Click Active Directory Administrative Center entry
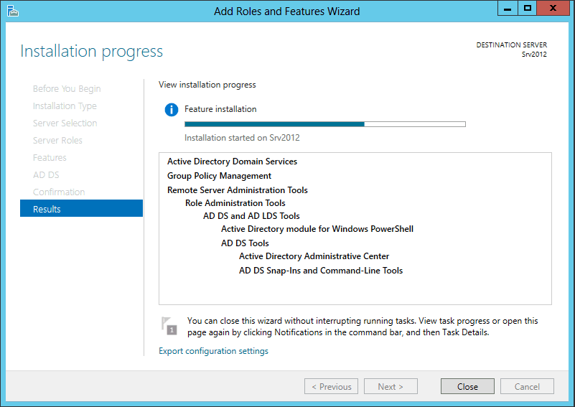The height and width of the screenshot is (407, 575). click(314, 256)
